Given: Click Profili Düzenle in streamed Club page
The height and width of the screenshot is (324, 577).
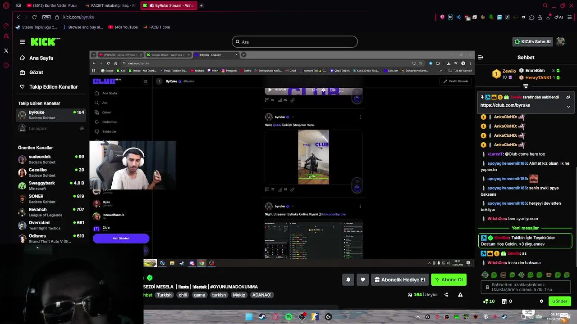Looking at the screenshot, I should click(x=456, y=81).
